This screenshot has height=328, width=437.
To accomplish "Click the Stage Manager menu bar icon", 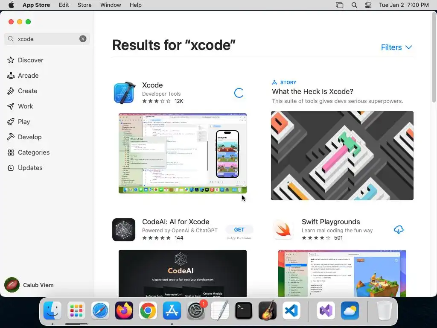I will (x=339, y=5).
